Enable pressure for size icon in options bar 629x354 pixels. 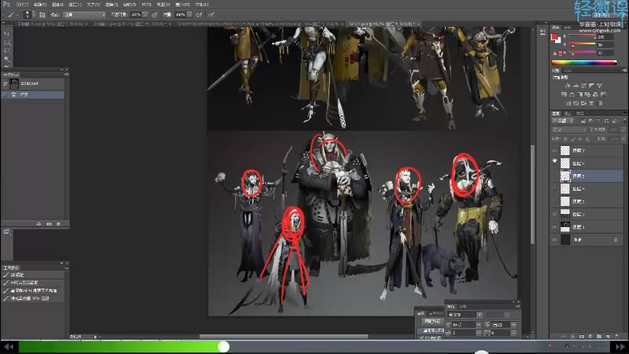(211, 15)
